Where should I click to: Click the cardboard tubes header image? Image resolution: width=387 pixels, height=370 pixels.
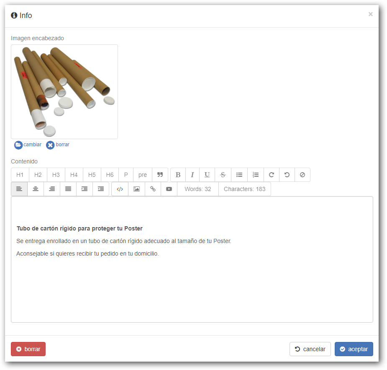(x=64, y=92)
